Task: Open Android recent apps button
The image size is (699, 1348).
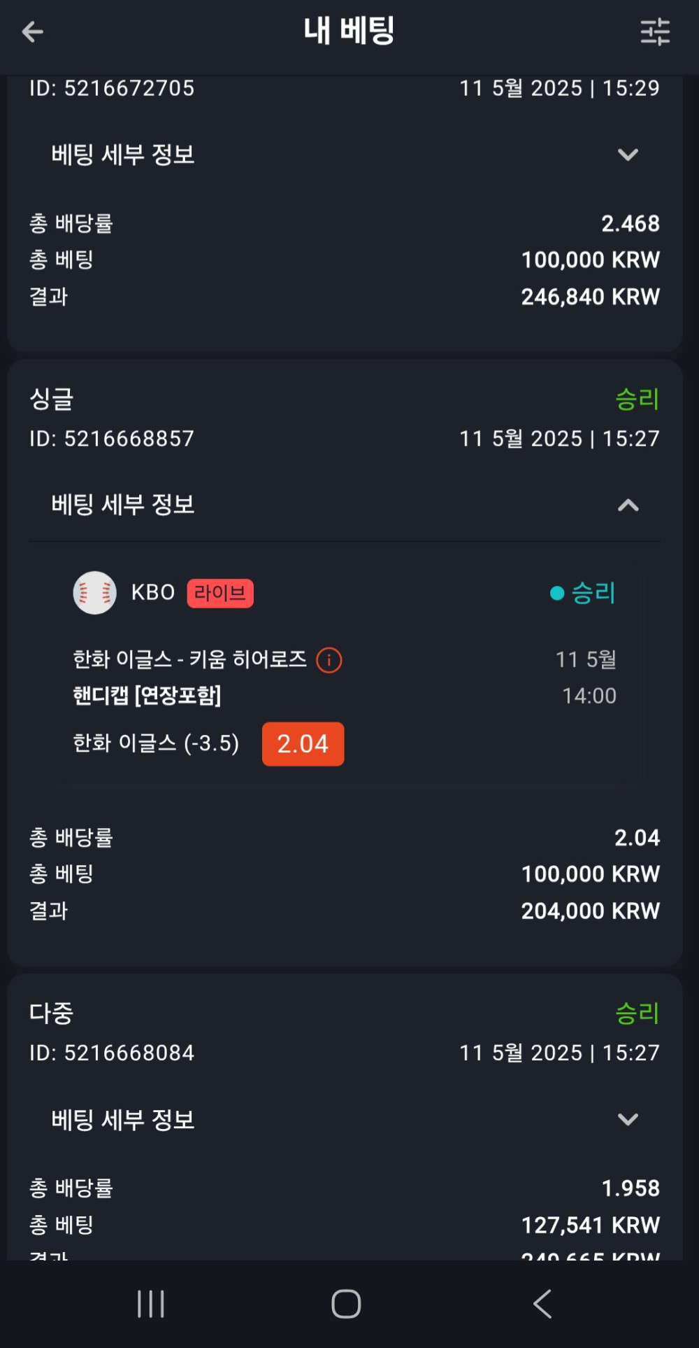Action: (x=151, y=1304)
